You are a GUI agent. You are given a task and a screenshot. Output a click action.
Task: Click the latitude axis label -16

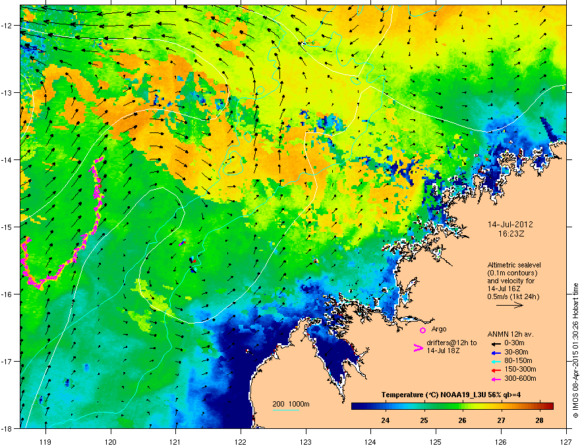click(7, 294)
